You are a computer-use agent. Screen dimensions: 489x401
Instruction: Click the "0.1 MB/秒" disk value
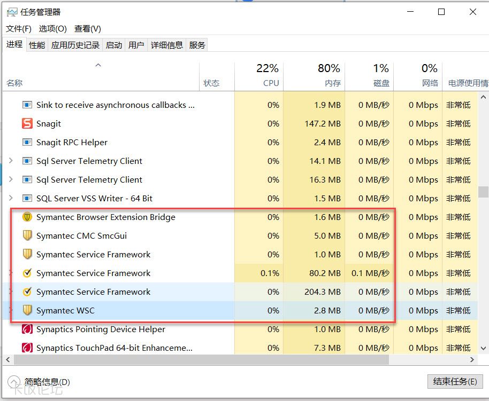(370, 273)
